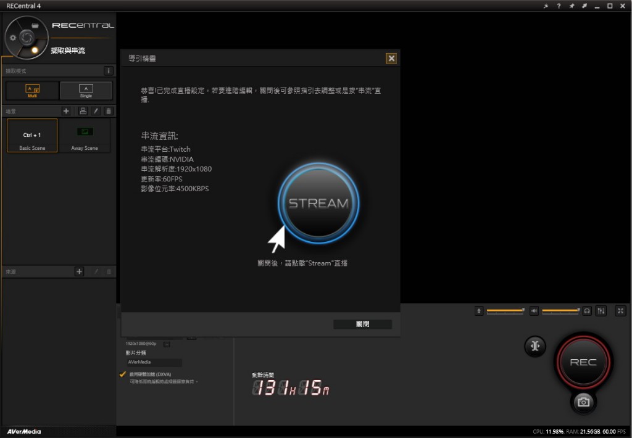Add a new source with plus icon

coord(80,271)
